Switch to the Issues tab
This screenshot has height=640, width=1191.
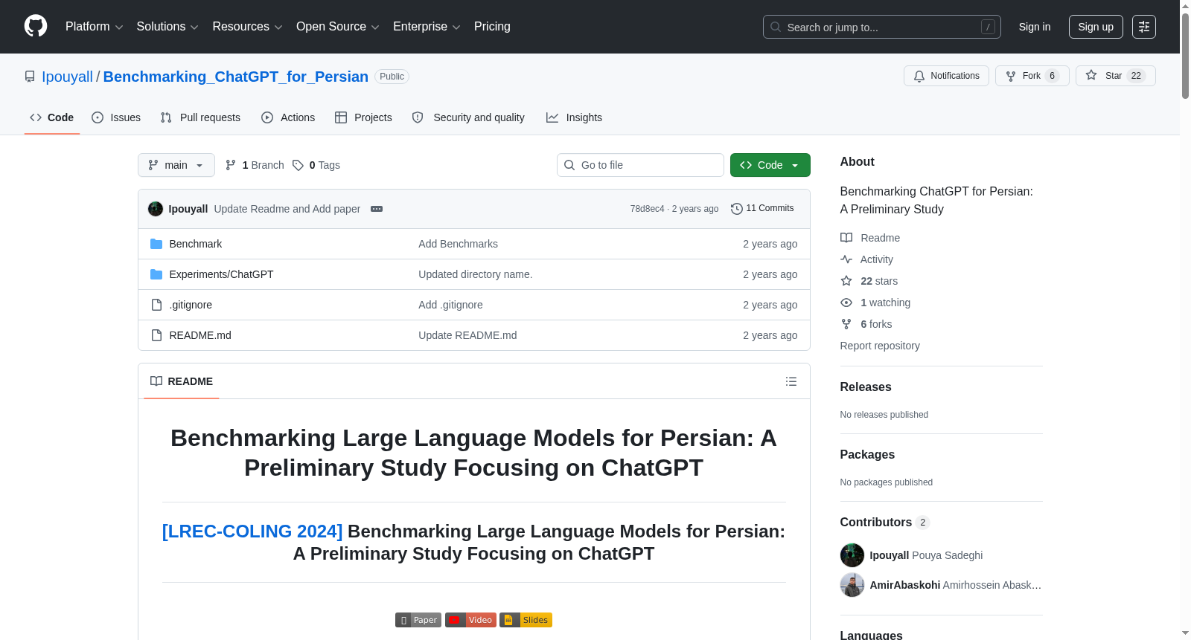(116, 117)
